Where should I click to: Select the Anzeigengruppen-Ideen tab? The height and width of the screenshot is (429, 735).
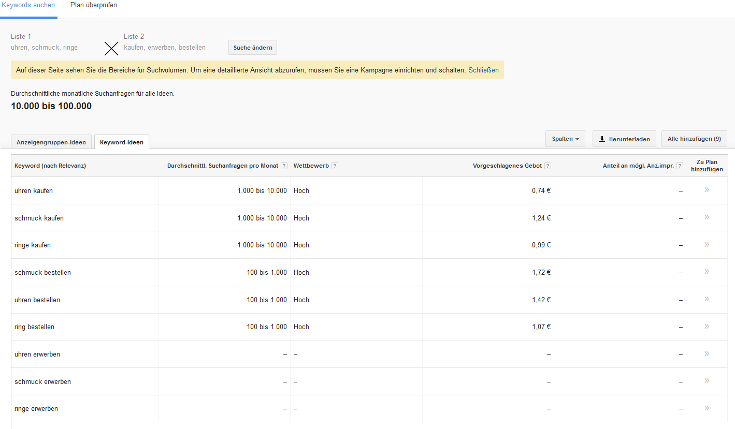[51, 141]
